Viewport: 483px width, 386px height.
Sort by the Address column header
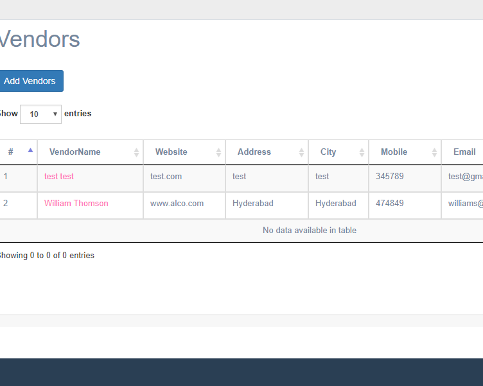(x=267, y=152)
